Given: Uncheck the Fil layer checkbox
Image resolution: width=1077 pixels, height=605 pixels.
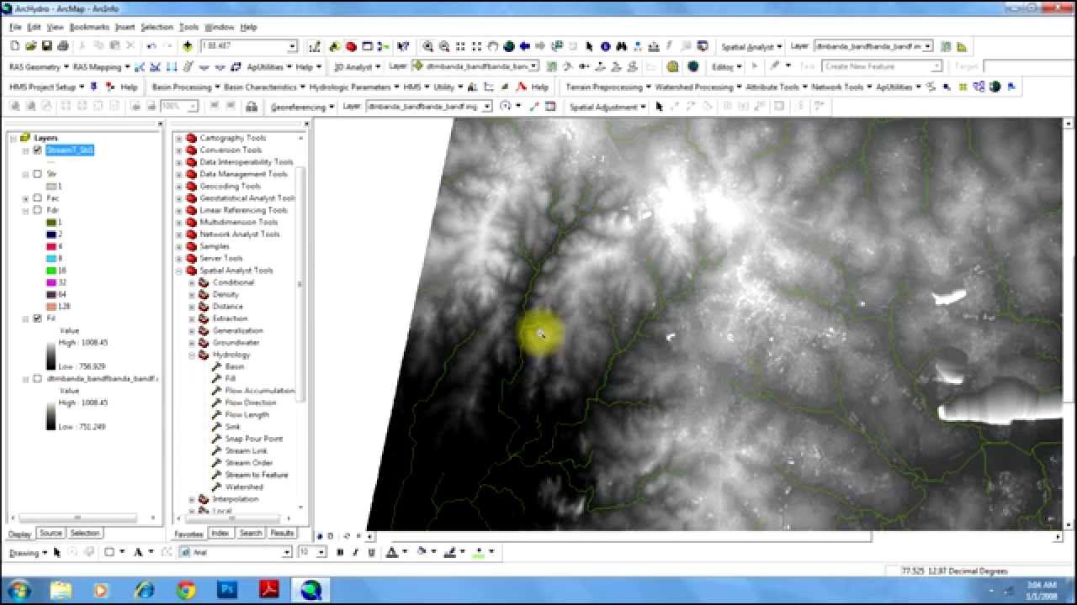Looking at the screenshot, I should pos(37,318).
